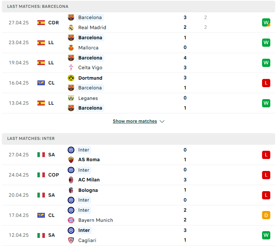The width and height of the screenshot is (280, 248).
Task: Click the Mallorca team logo
Action: coord(72,48)
